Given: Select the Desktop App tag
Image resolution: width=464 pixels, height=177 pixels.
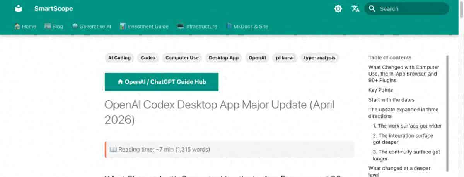Looking at the screenshot, I should click(224, 58).
